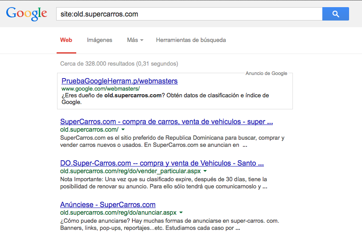Focus the search box with site:old.supercarros.com
The height and width of the screenshot is (233, 362).
tap(189, 14)
